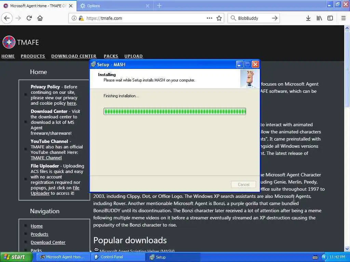Image resolution: width=350 pixels, height=262 pixels.
Task: Open the Windows start button
Action: tap(16, 257)
